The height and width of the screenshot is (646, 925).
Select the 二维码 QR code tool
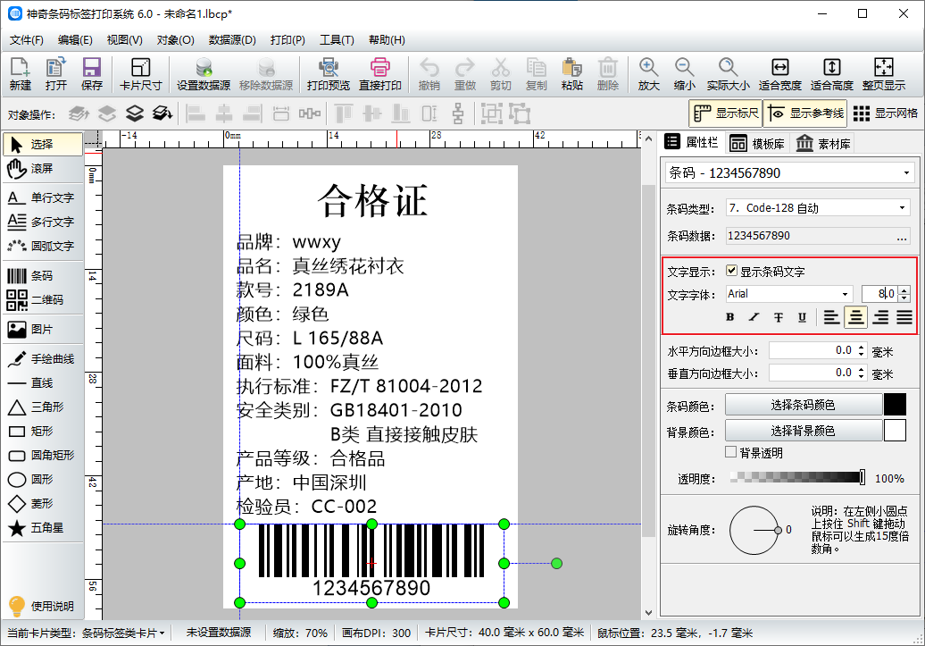click(43, 300)
